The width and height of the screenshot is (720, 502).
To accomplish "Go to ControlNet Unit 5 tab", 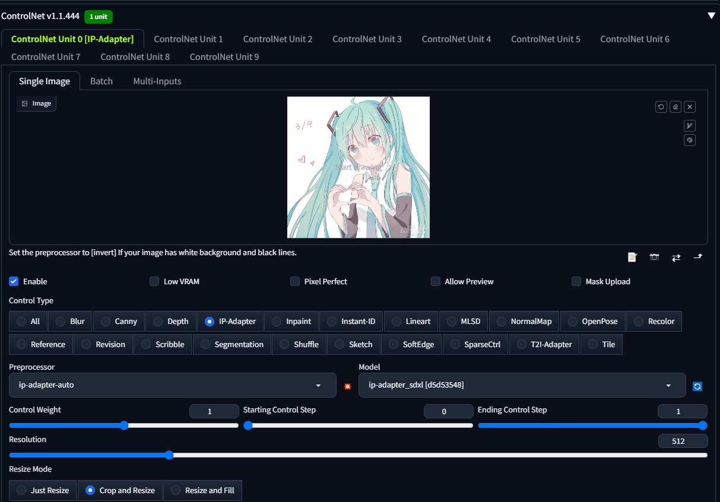I will [545, 39].
